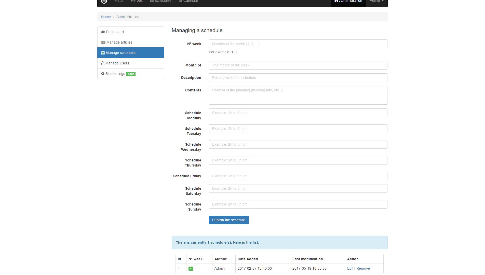Screen dimensions: 485x275
Task: Click the Schedule Tuesday input
Action: point(298,129)
